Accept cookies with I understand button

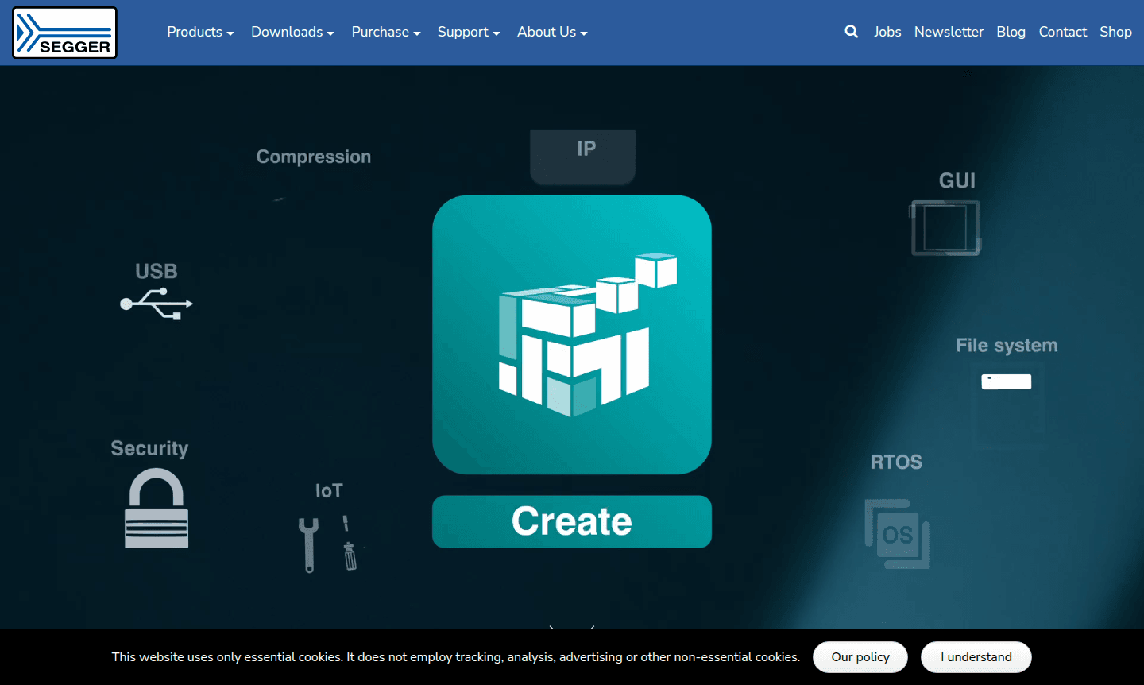click(976, 657)
